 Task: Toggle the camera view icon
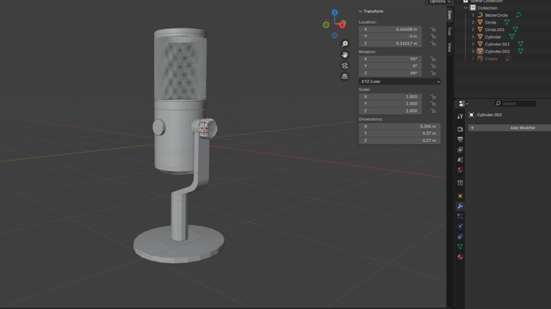click(345, 65)
